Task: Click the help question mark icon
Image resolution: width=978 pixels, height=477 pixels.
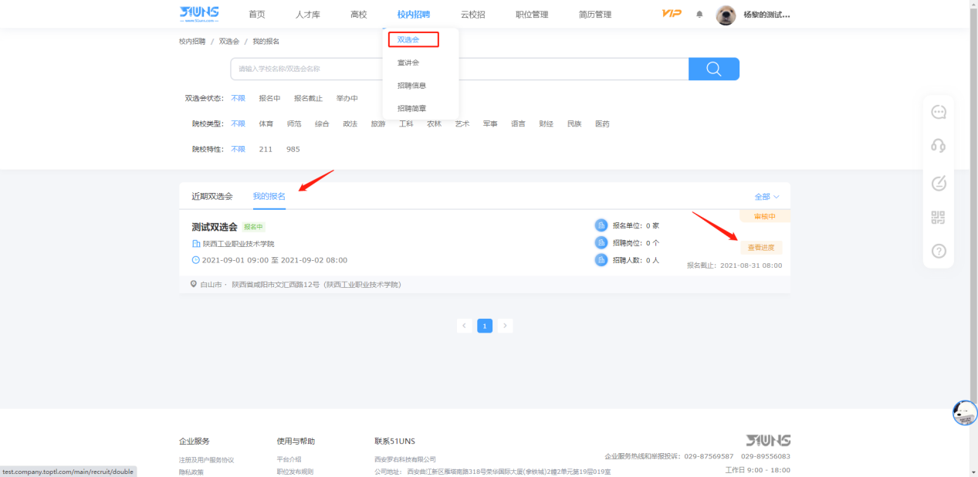Action: pyautogui.click(x=939, y=251)
